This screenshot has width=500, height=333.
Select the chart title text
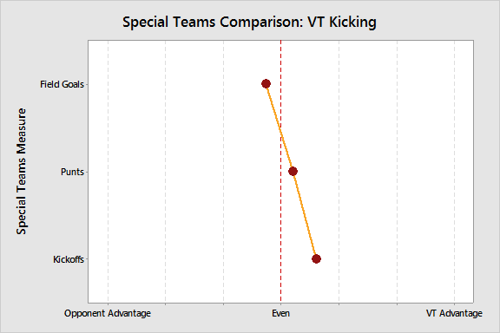click(249, 22)
